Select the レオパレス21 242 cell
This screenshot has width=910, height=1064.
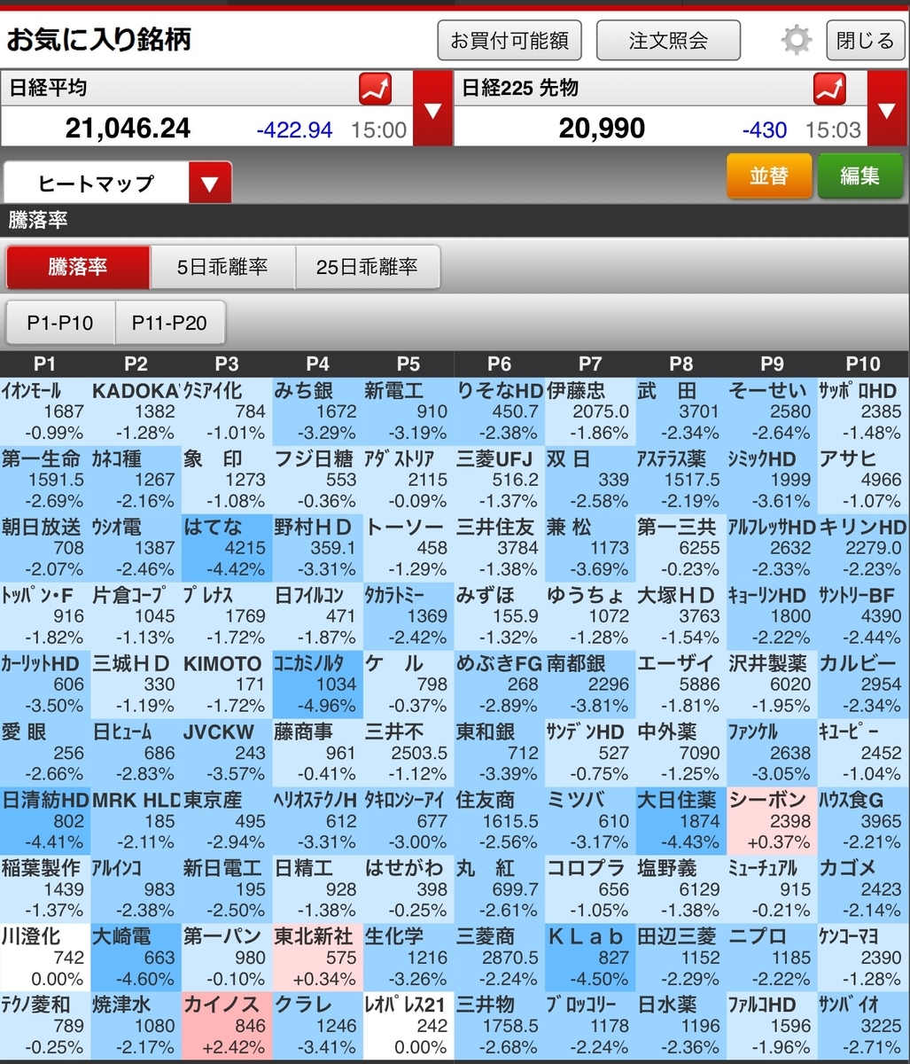pyautogui.click(x=408, y=1026)
